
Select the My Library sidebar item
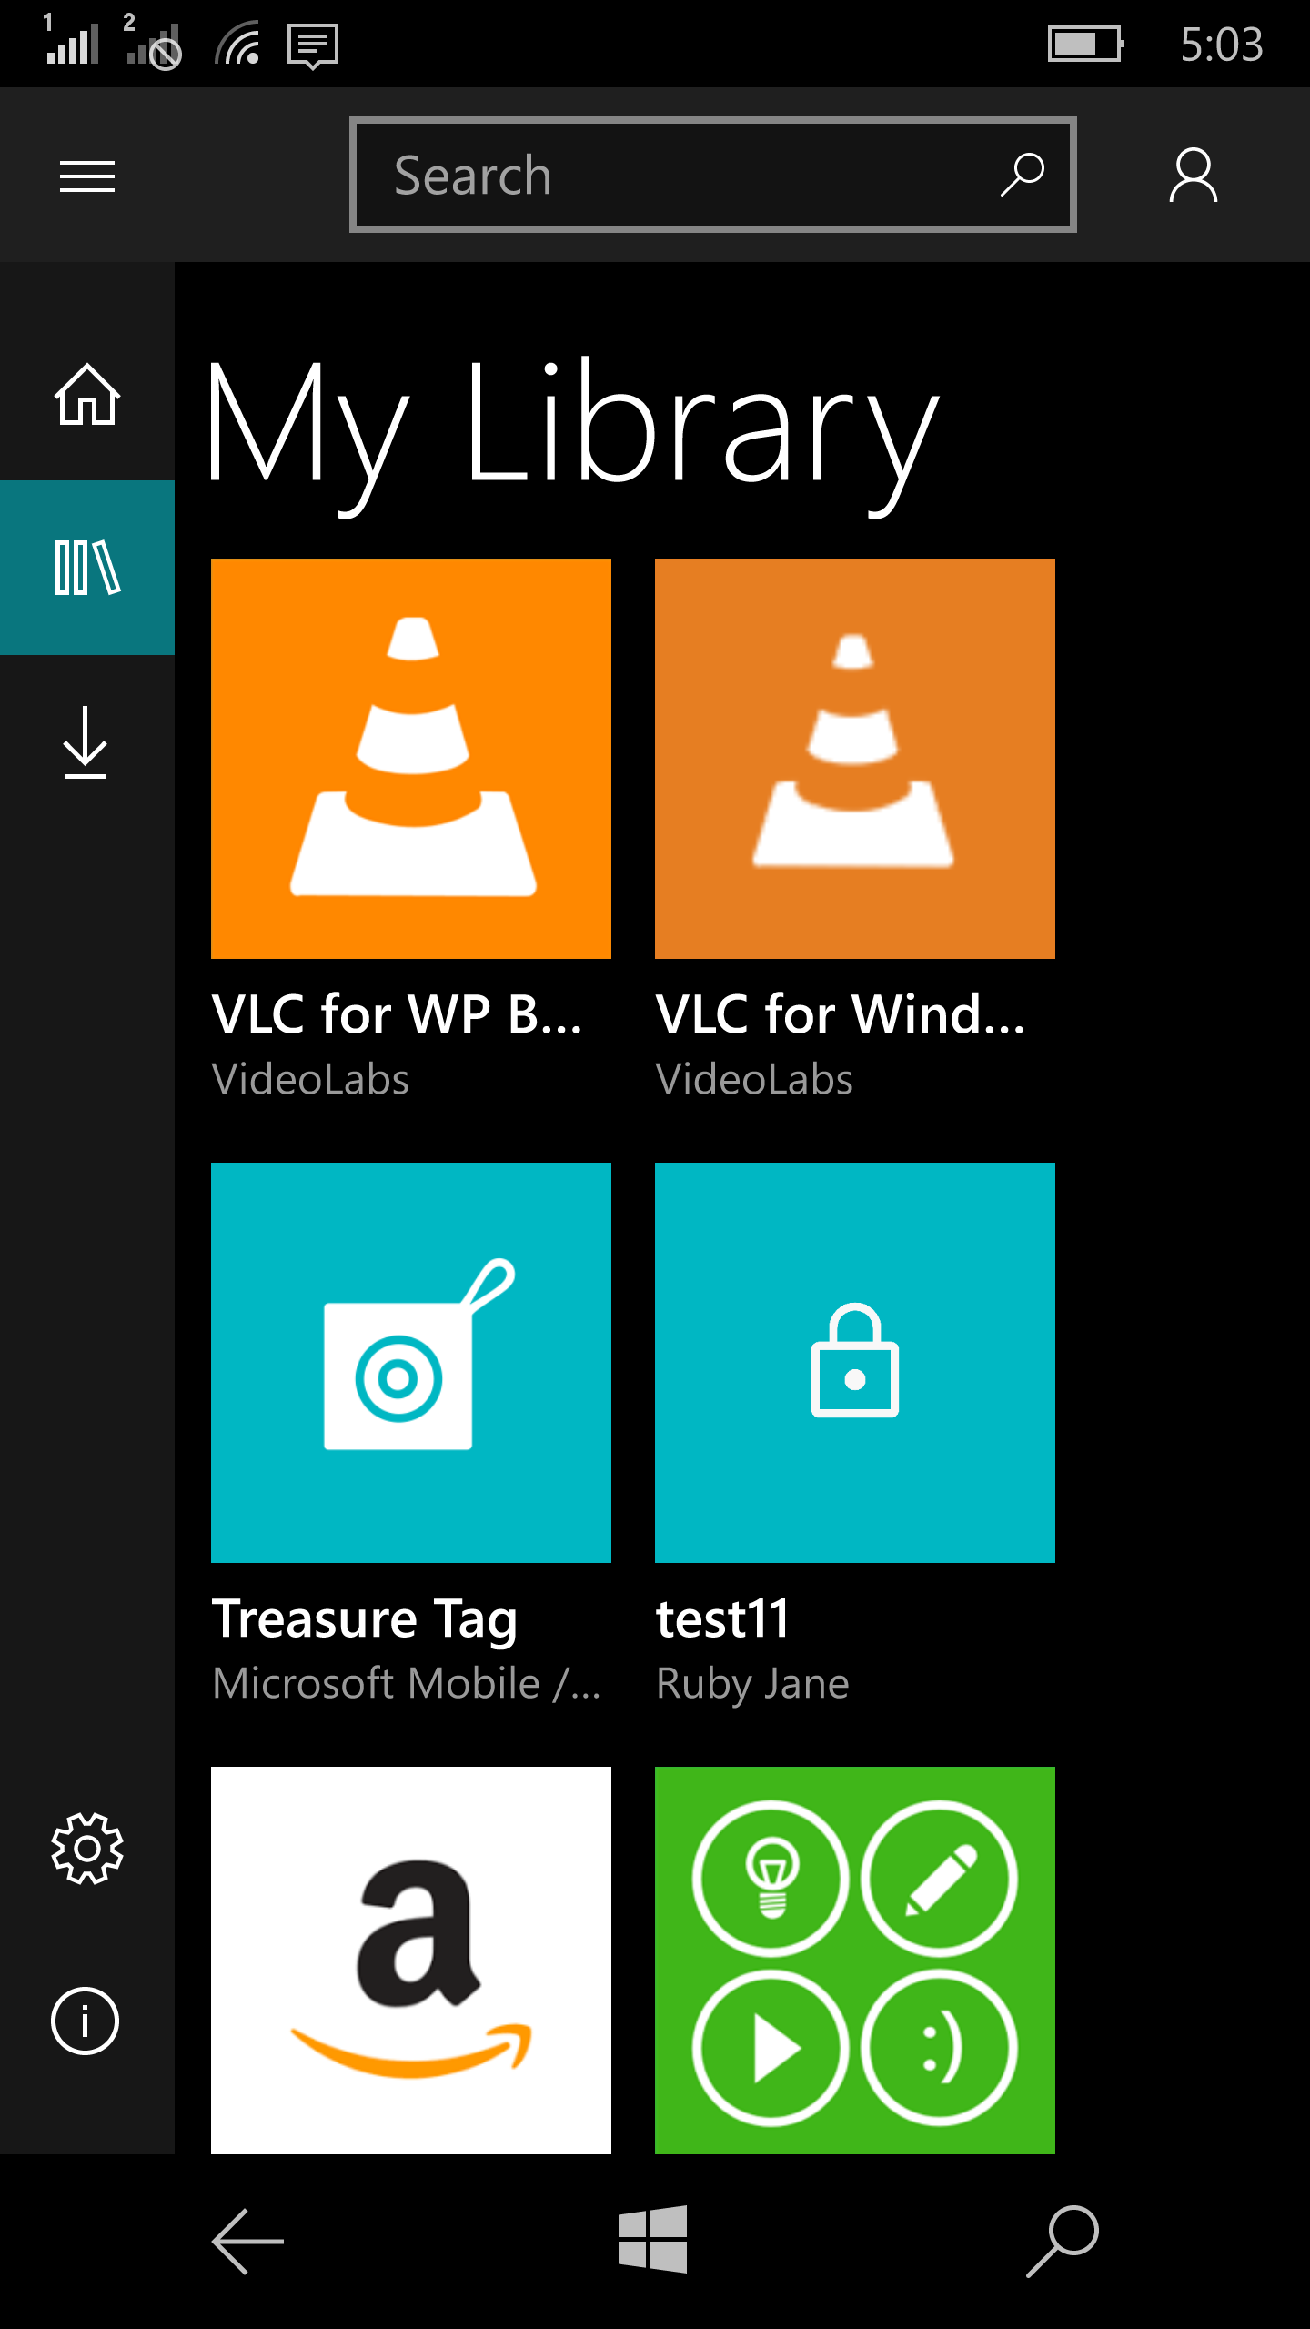pos(87,568)
